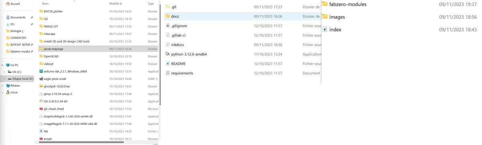Click the python-3.12.0-amd64 installer icon

point(168,54)
